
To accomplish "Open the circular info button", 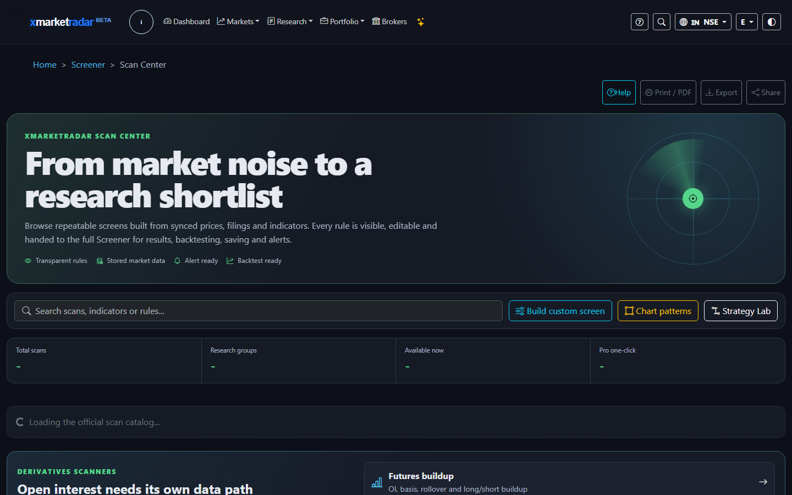I will (141, 22).
